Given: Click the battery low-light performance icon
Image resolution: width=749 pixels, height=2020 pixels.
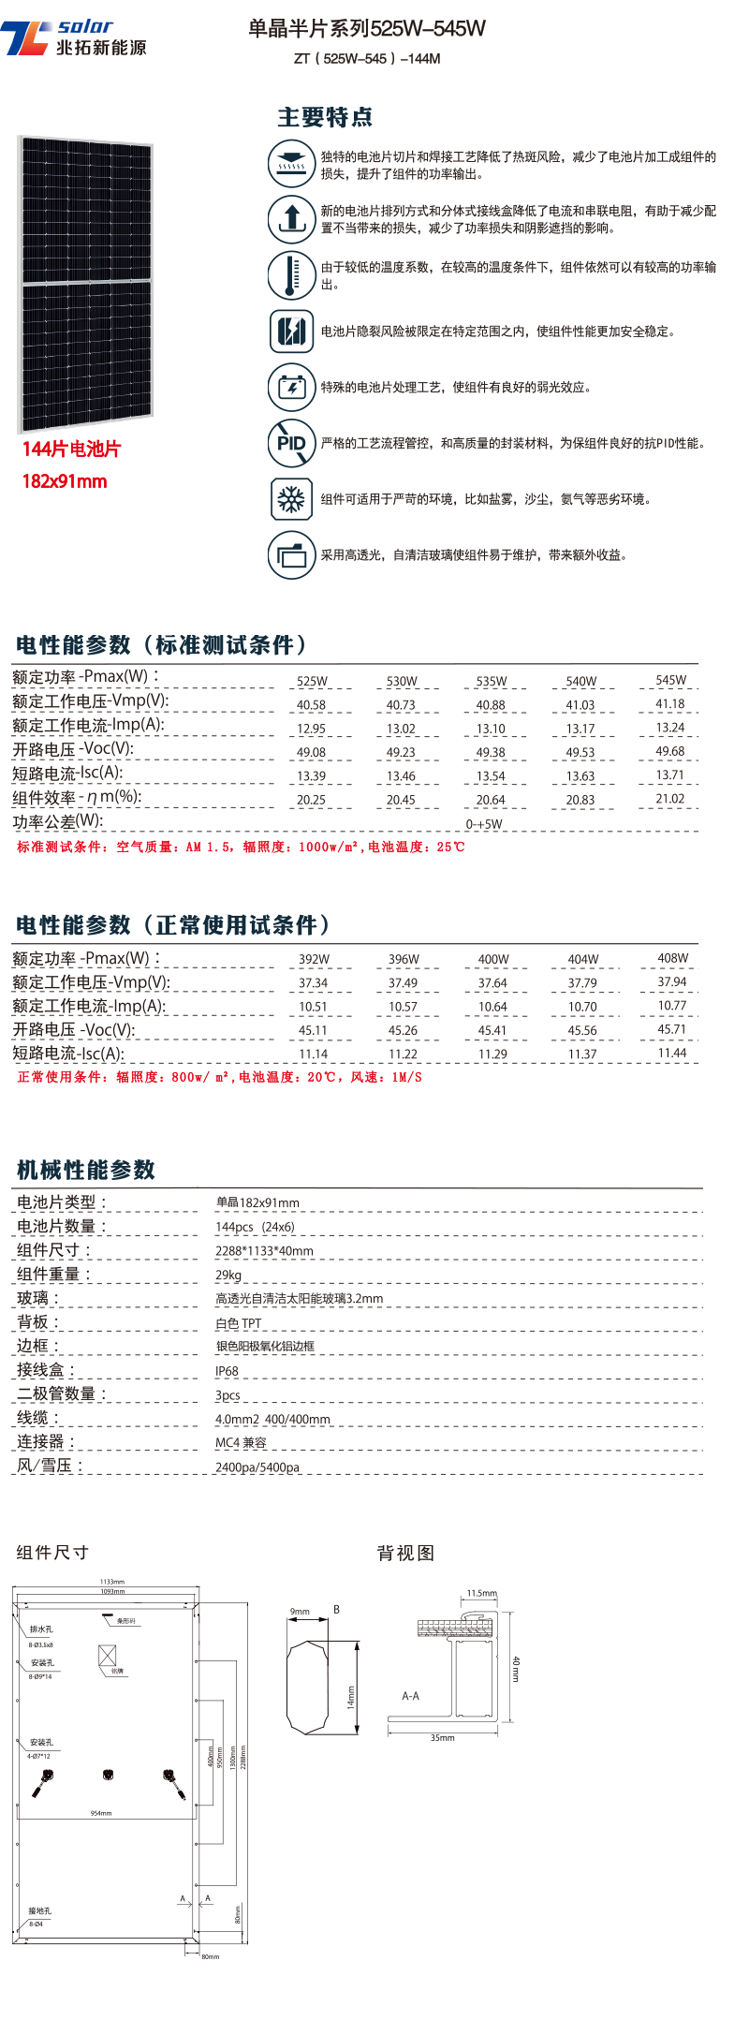Looking at the screenshot, I should pyautogui.click(x=291, y=387).
